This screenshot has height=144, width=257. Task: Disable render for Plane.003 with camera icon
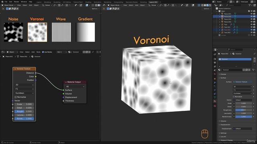pyautogui.click(x=254, y=19)
